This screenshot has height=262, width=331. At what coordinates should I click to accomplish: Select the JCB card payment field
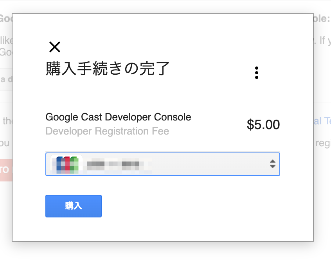[163, 164]
